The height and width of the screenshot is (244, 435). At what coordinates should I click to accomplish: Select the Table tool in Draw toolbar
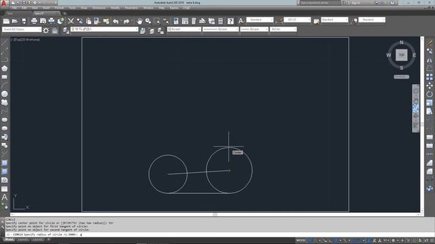[5, 188]
